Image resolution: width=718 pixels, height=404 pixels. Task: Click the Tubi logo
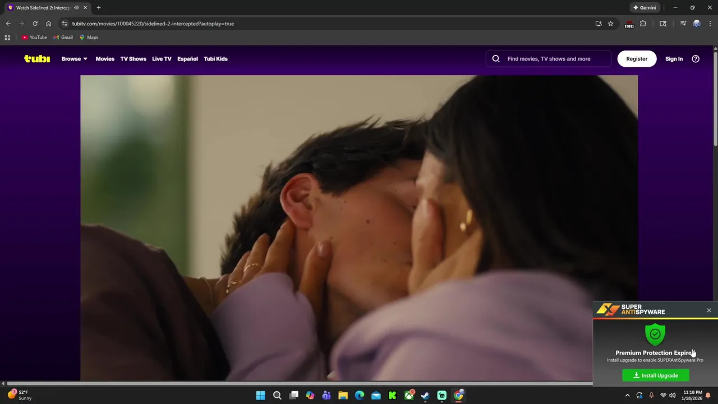pos(37,59)
